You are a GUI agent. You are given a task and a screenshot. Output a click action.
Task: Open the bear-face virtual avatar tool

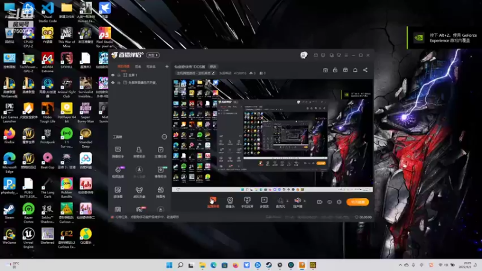(139, 192)
